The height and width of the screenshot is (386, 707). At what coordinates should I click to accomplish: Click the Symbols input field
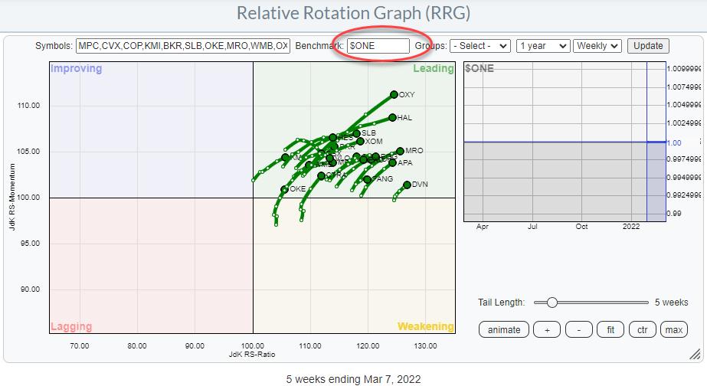pyautogui.click(x=183, y=46)
